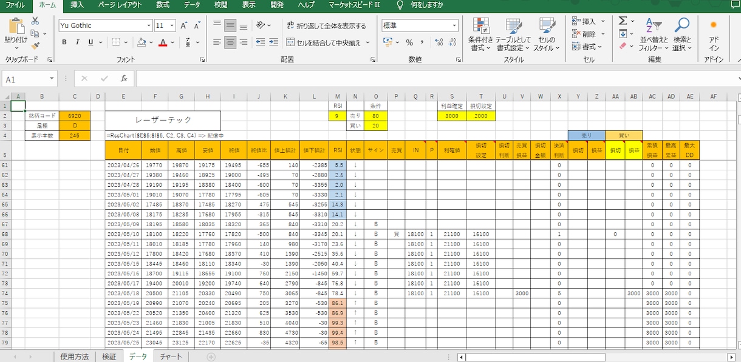Expand Format as Table (テーブルとして書式設定) menu
Image resolution: width=741 pixels, height=362 pixels.
(x=513, y=35)
